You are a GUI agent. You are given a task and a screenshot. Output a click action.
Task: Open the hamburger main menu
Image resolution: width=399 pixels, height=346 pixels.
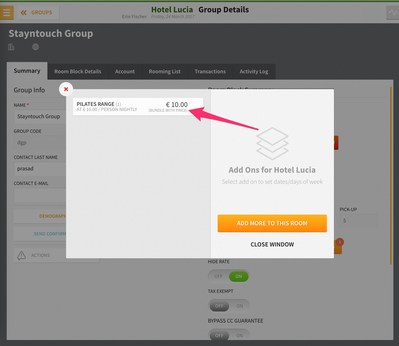click(7, 12)
